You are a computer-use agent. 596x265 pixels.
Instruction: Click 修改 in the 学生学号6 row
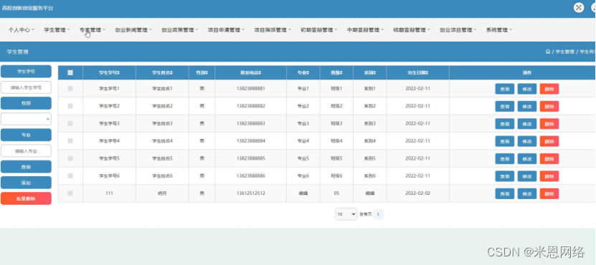coord(527,176)
